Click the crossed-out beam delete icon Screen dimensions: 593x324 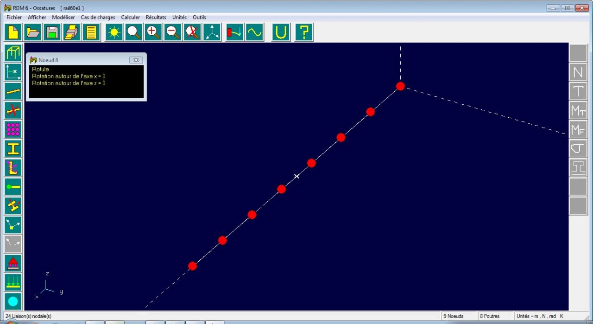click(13, 110)
